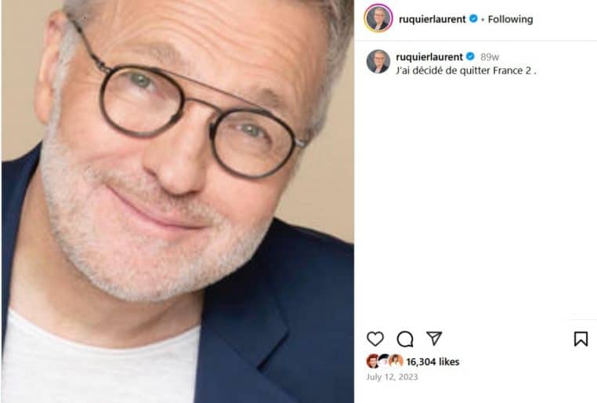Open the July 12, 2023 date link

point(392,377)
